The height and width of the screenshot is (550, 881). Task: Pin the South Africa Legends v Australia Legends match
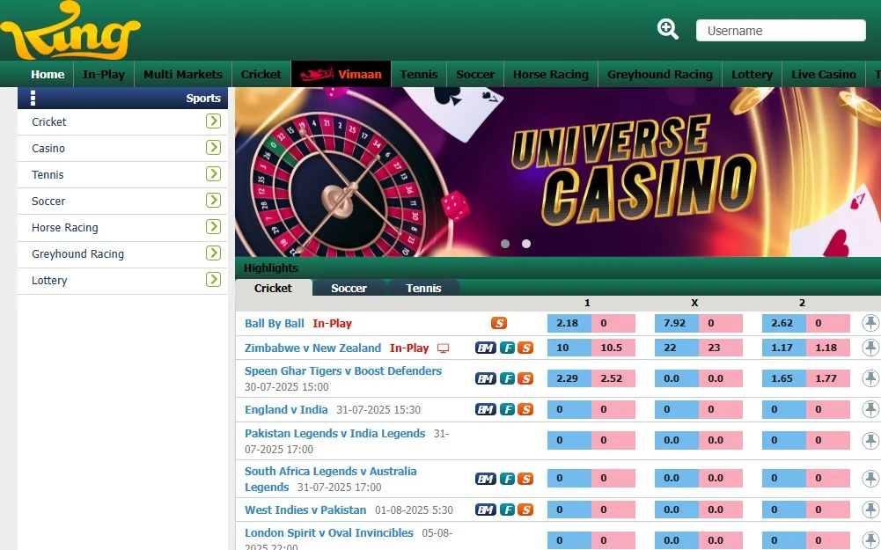coord(870,479)
